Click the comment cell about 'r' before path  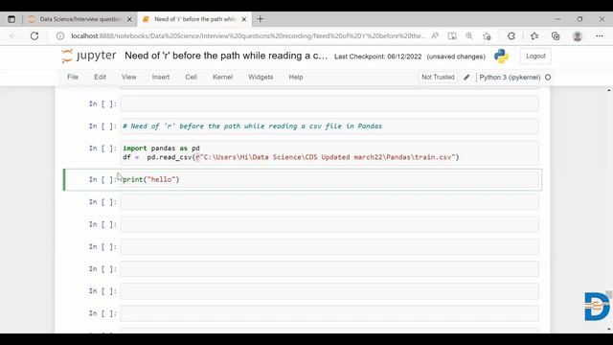tap(329, 126)
